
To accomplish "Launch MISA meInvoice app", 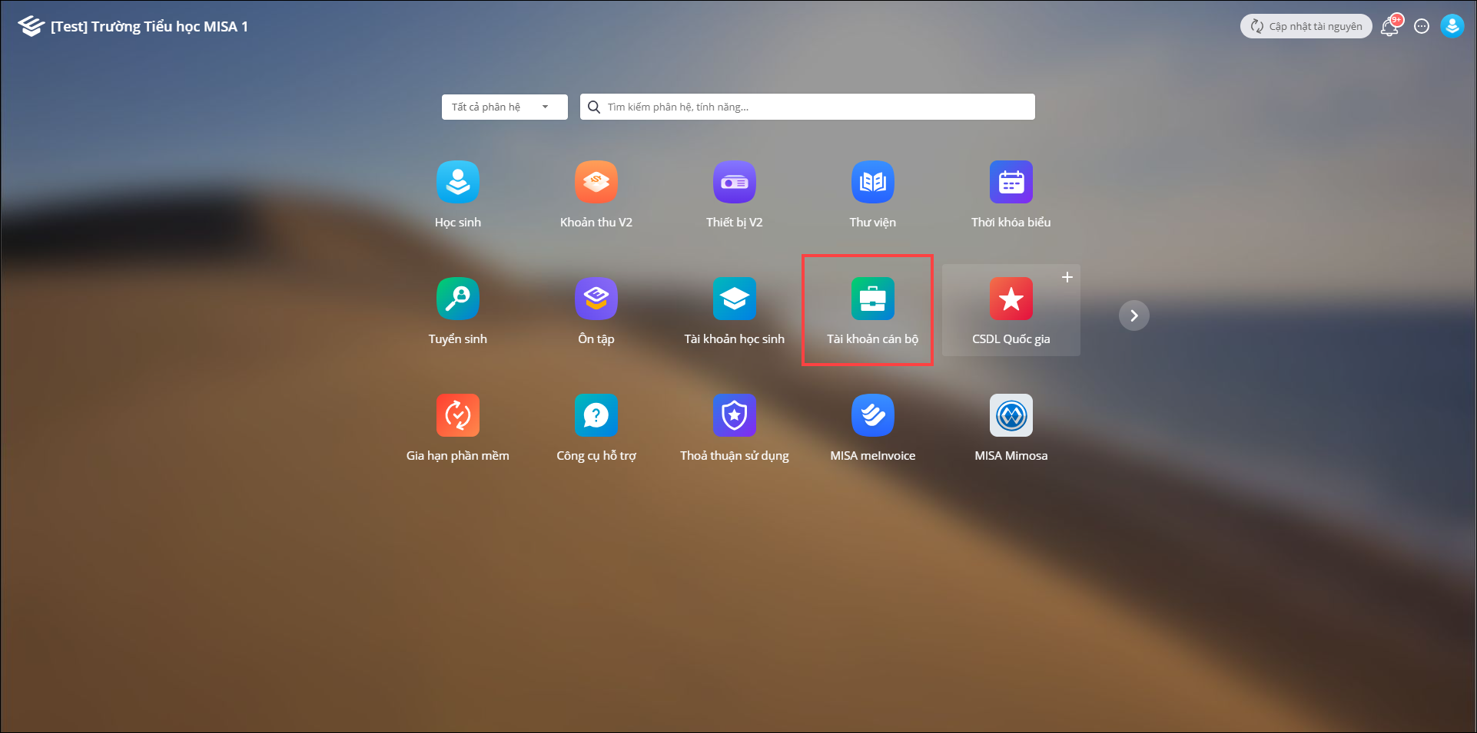I will click(x=872, y=416).
